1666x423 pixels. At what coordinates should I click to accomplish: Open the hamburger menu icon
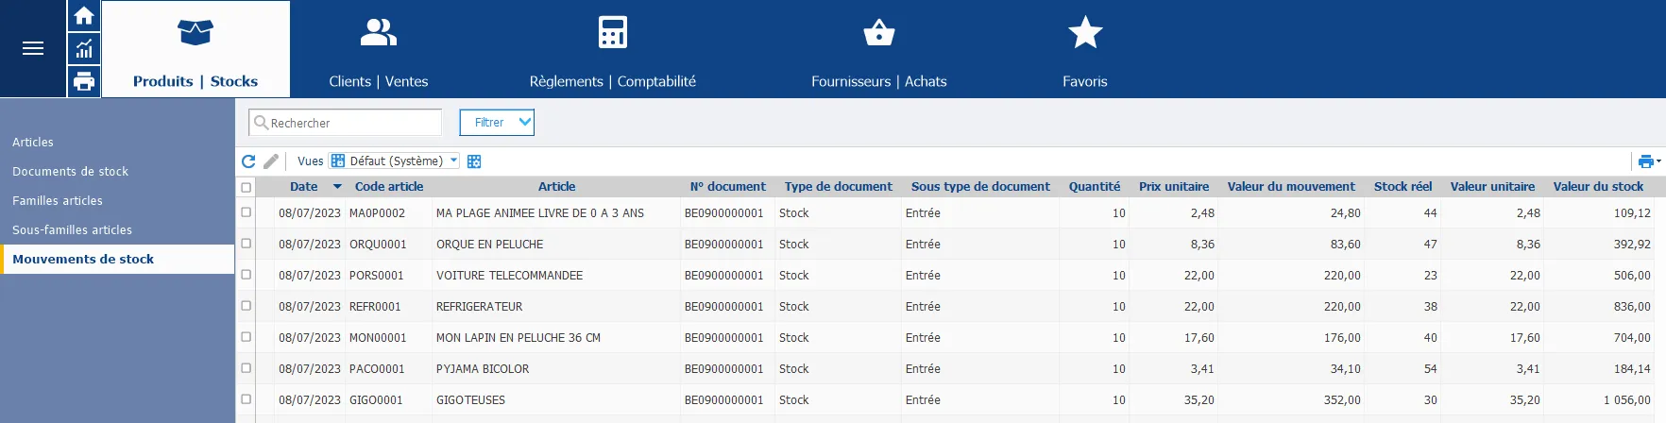tap(33, 49)
